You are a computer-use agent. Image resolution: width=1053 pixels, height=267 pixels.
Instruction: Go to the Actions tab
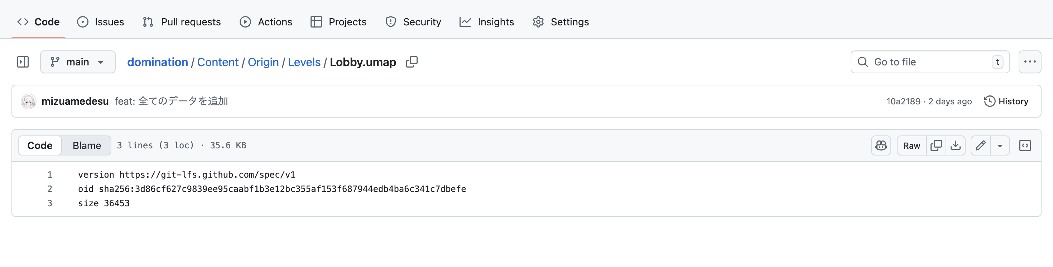(x=266, y=22)
